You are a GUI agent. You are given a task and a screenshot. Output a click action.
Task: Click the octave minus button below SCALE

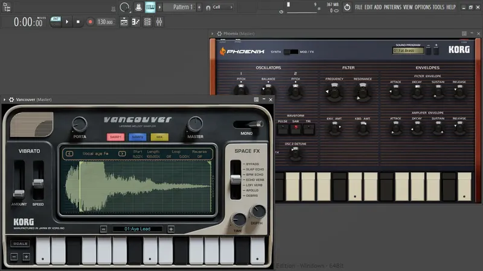(x=14, y=257)
